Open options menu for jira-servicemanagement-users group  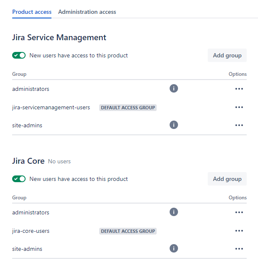[239, 107]
